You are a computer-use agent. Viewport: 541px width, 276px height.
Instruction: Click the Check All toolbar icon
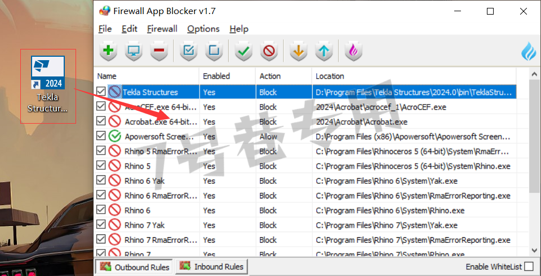pos(189,51)
